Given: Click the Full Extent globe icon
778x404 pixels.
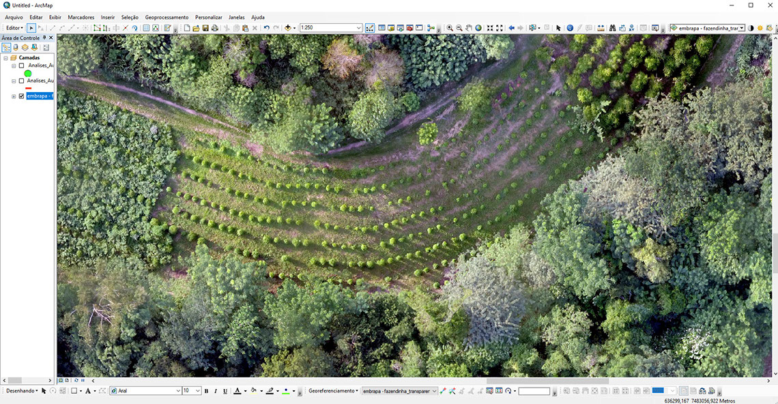Looking at the screenshot, I should [478, 28].
